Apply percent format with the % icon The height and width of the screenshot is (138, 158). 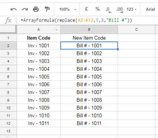tap(98, 9)
